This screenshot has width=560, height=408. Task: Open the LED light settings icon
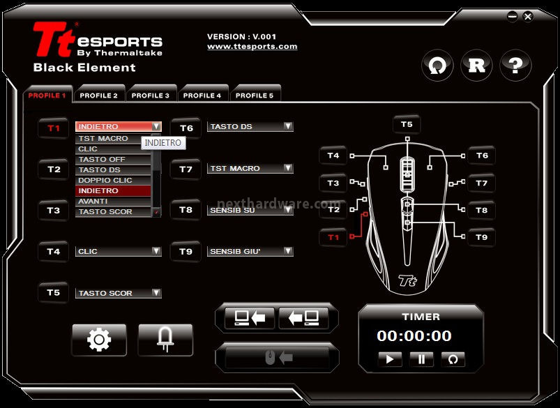click(165, 340)
